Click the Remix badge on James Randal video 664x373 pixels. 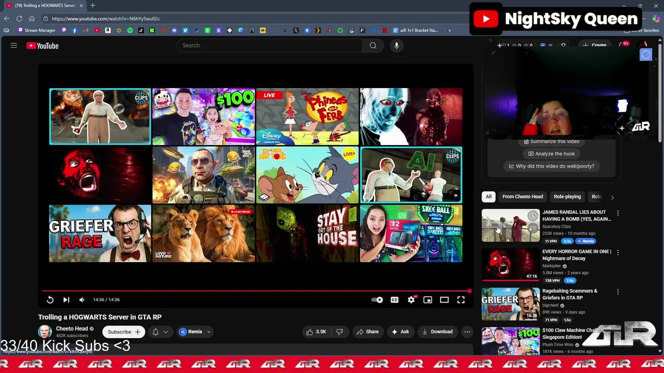pos(585,241)
